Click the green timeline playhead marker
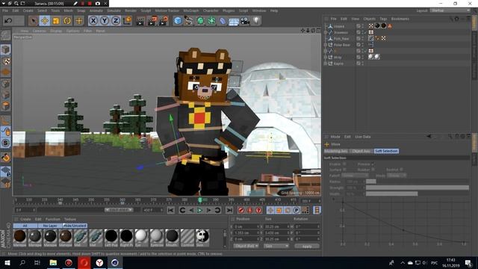Viewport: 478px width, 269px height. (x=200, y=200)
